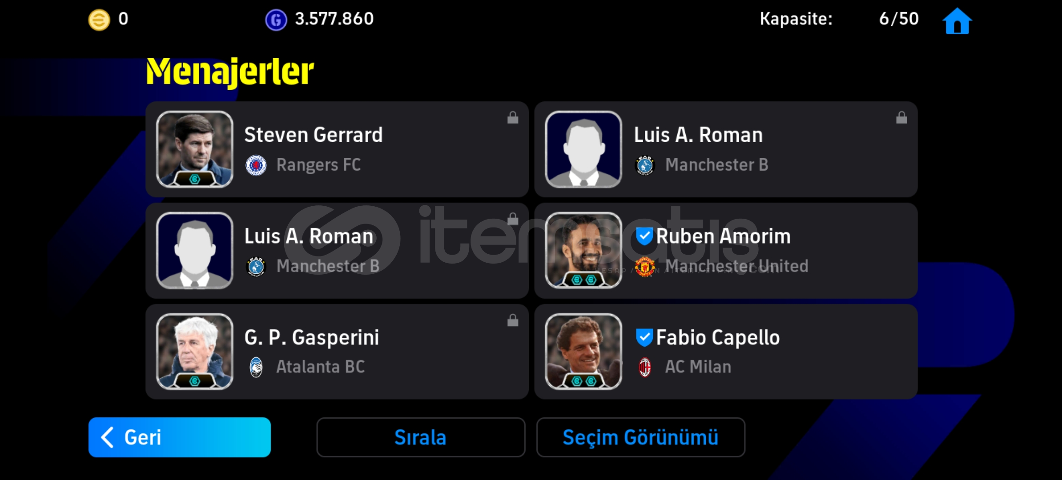Toggle the checkmark beside Ruben Amorim
The width and height of the screenshot is (1062, 480).
[644, 236]
